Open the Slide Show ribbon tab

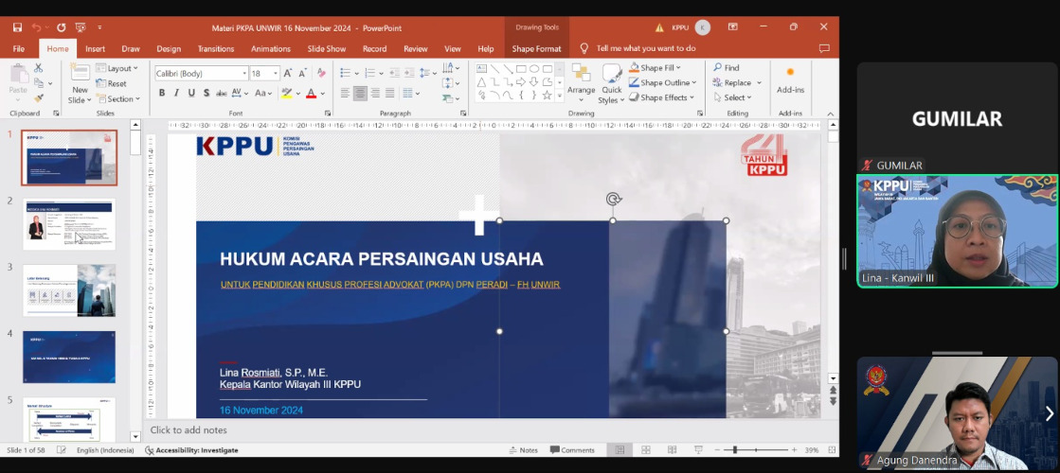327,48
